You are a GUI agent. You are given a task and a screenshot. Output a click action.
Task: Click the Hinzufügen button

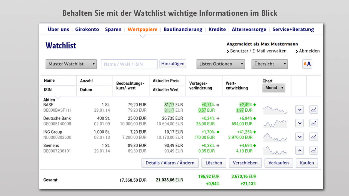pos(173,64)
